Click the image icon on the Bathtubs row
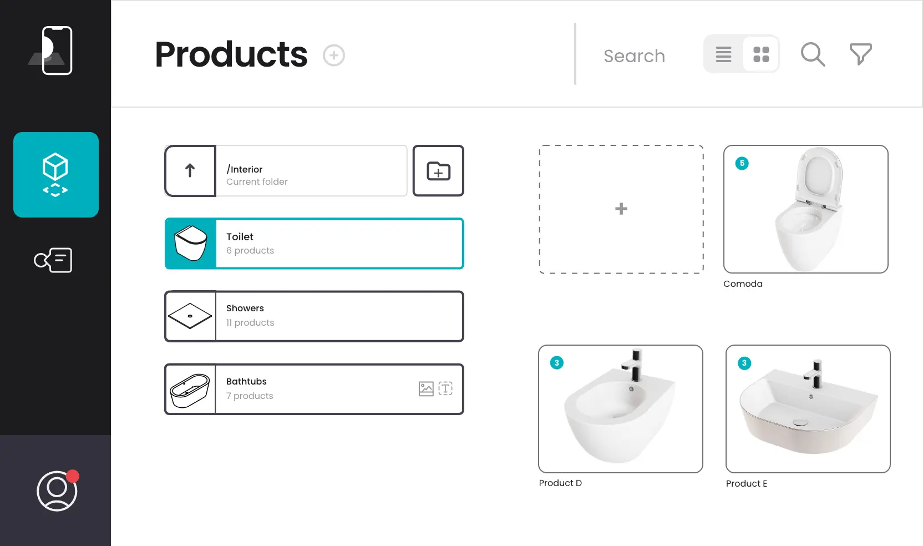 pos(425,389)
